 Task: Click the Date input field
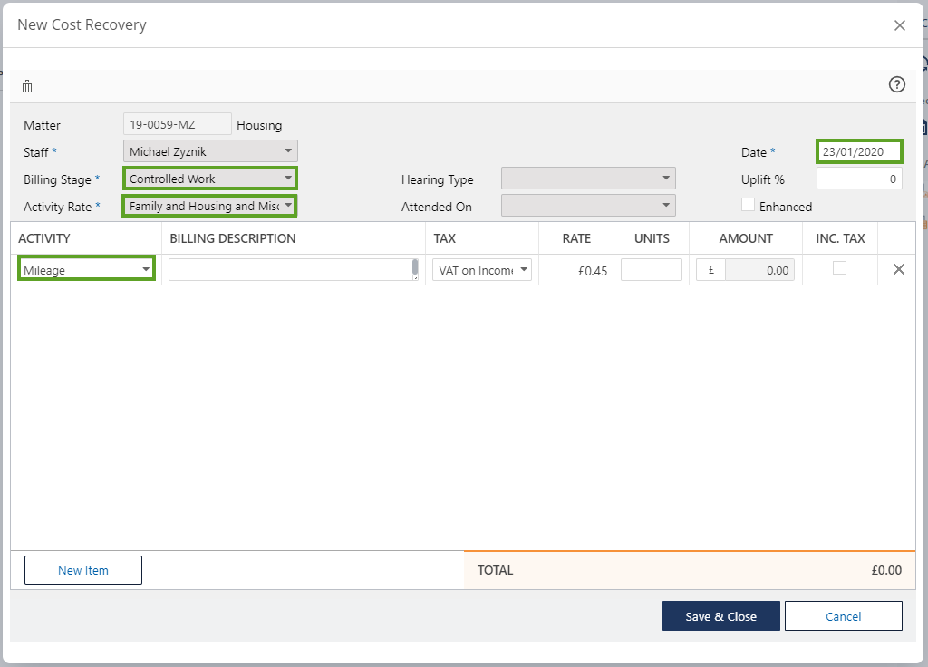859,151
